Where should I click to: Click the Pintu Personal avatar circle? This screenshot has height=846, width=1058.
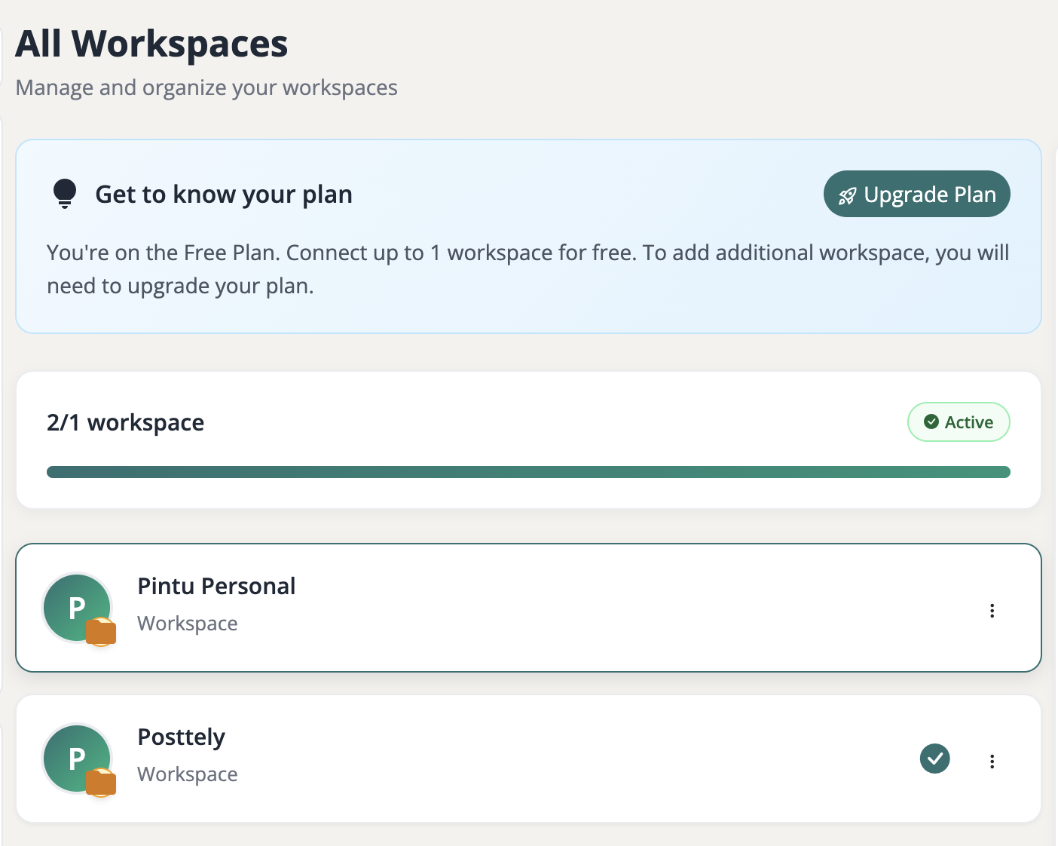75,606
